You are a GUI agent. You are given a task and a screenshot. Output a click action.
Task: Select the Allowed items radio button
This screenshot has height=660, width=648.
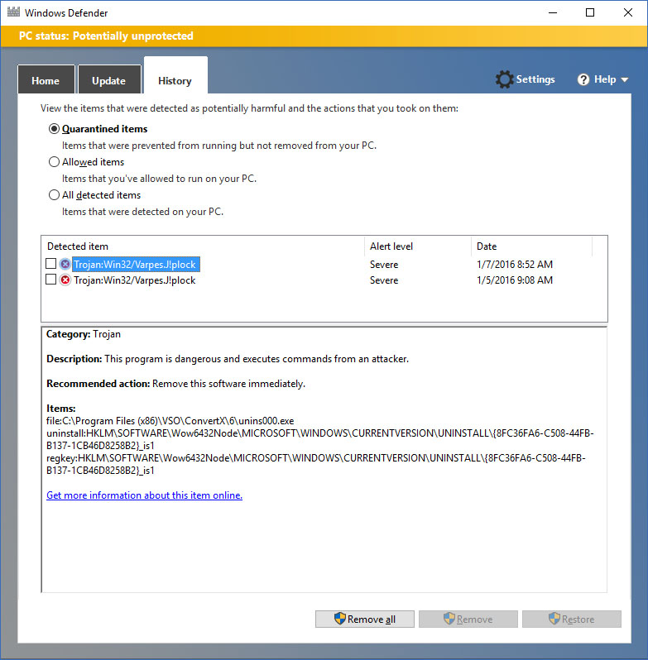(x=54, y=161)
